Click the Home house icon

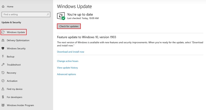(x=3, y=7)
